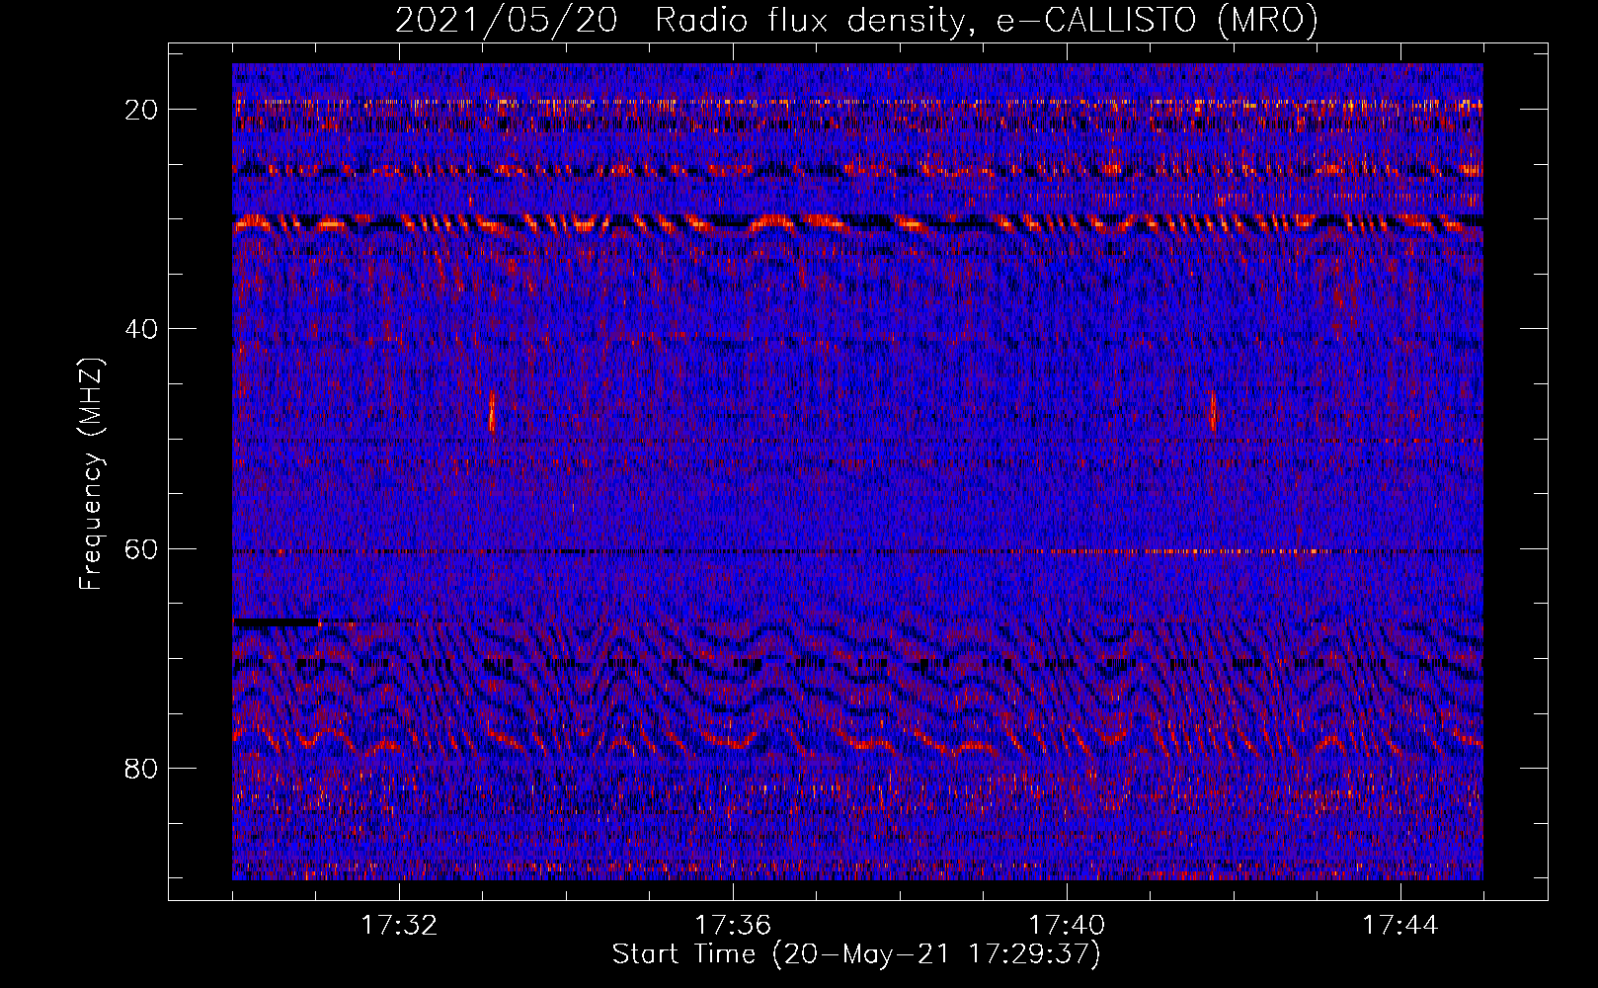Click the 40 MHz tick label

142,328
